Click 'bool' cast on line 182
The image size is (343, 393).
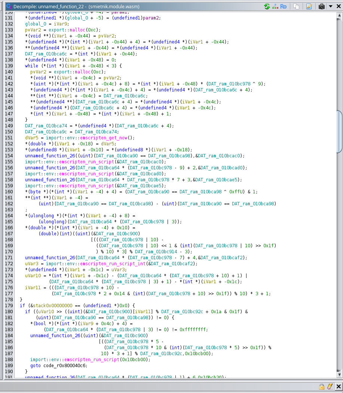[41, 324]
